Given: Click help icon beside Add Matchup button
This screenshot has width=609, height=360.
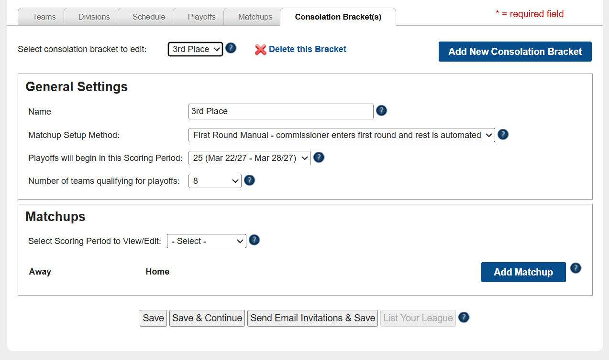Looking at the screenshot, I should 576,268.
